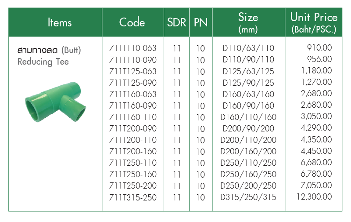Select product code 711T110-063
Viewport: 351px width, 222px height.
(x=133, y=48)
